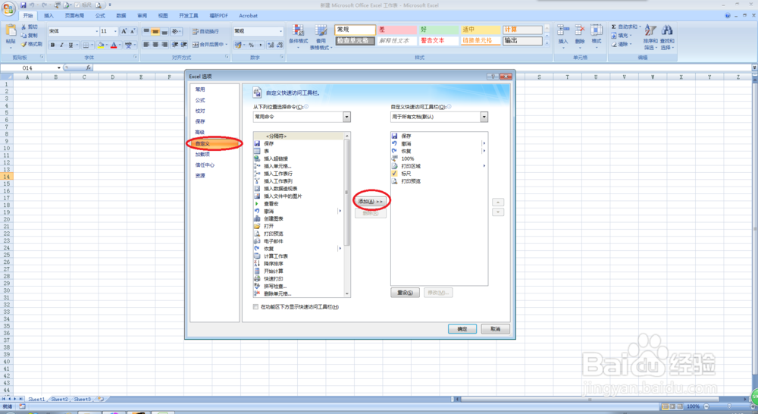Image resolution: width=758 pixels, height=414 pixels.
Task: Click Copy (复制) in clipboard group
Action: pyautogui.click(x=29, y=36)
